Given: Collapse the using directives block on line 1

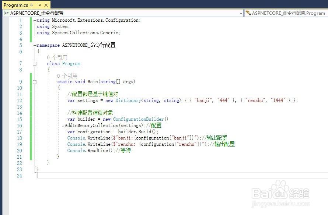Looking at the screenshot, I should pyautogui.click(x=34, y=20).
